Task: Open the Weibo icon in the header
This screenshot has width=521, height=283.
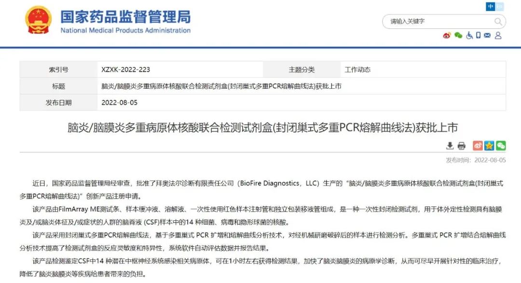Action: [447, 36]
